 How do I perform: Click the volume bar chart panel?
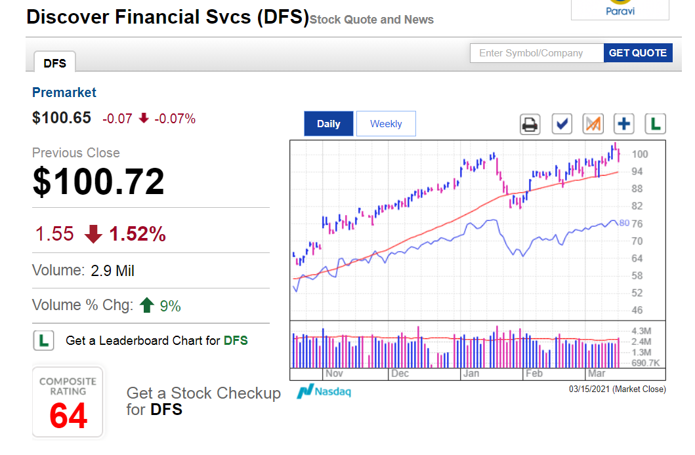pos(477,346)
